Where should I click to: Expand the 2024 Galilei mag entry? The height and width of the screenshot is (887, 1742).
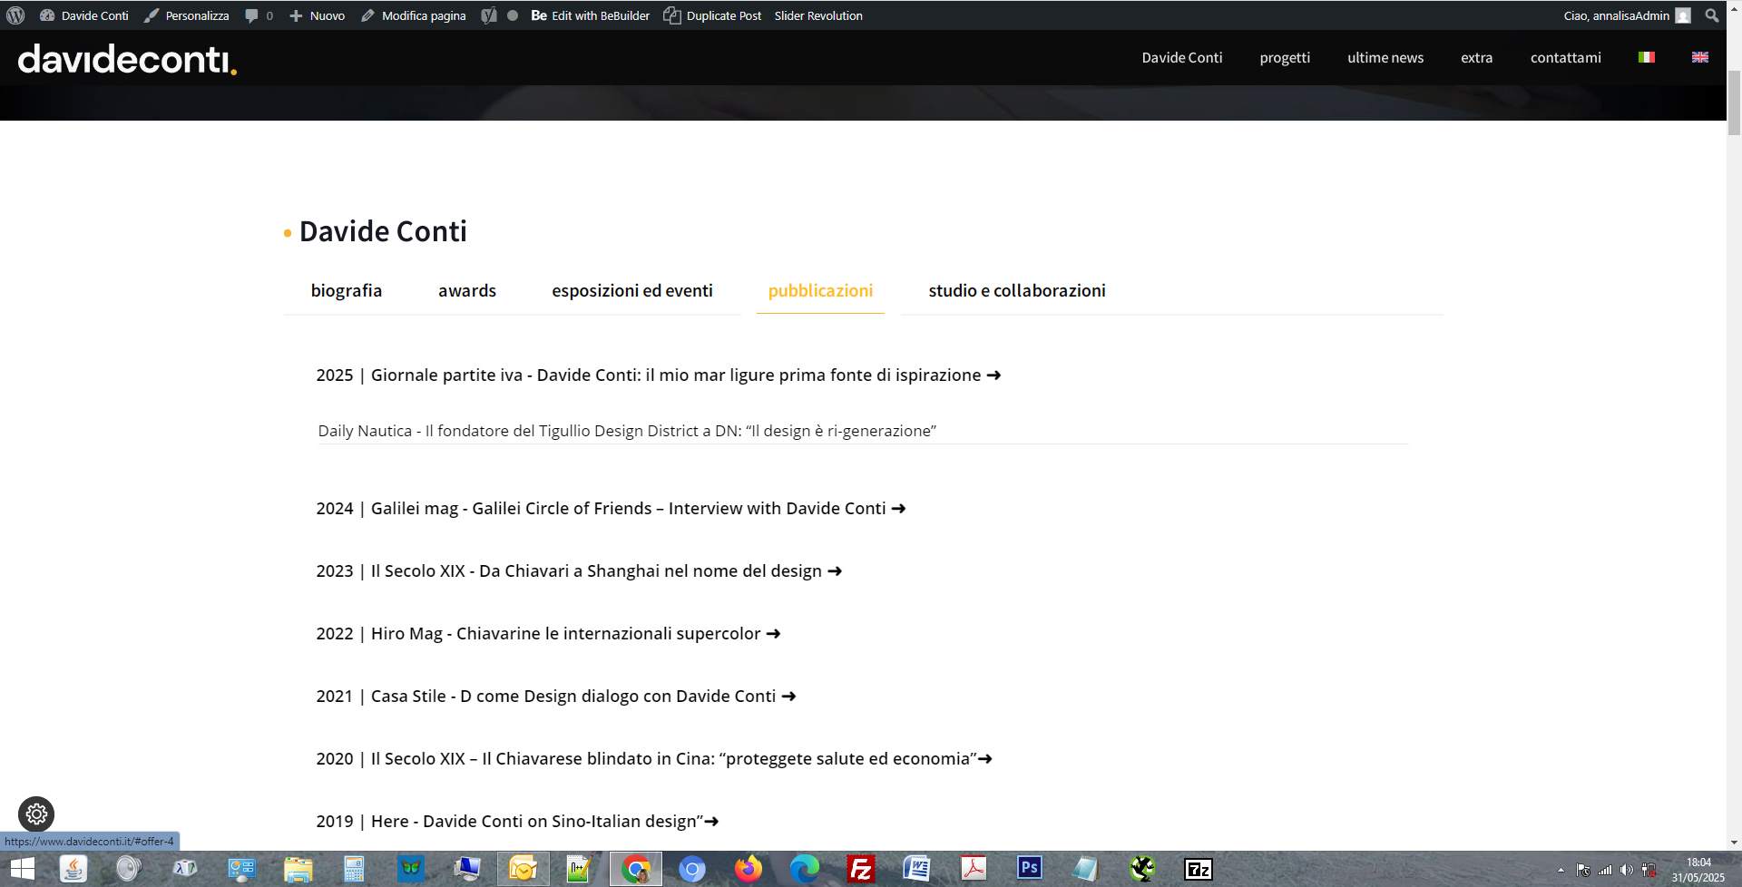(610, 509)
